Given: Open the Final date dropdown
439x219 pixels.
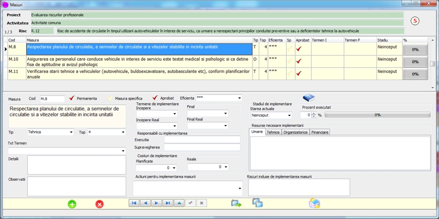Looking at the screenshot, I should (x=225, y=113).
